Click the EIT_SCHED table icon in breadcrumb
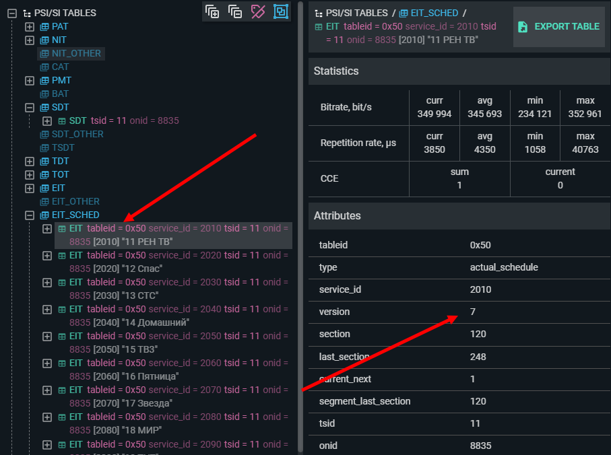The image size is (611, 455). [404, 13]
